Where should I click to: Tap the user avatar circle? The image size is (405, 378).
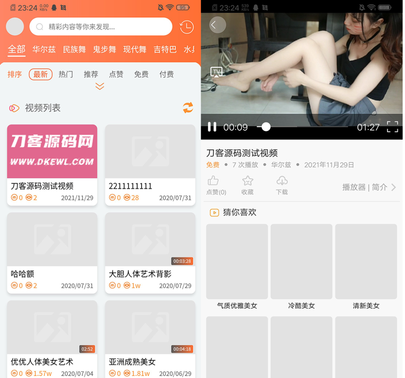coord(15,27)
